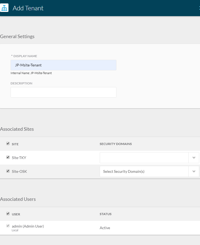The width and height of the screenshot is (200, 245).
Task: Select the Site-TKY row label
Action: click(19, 158)
